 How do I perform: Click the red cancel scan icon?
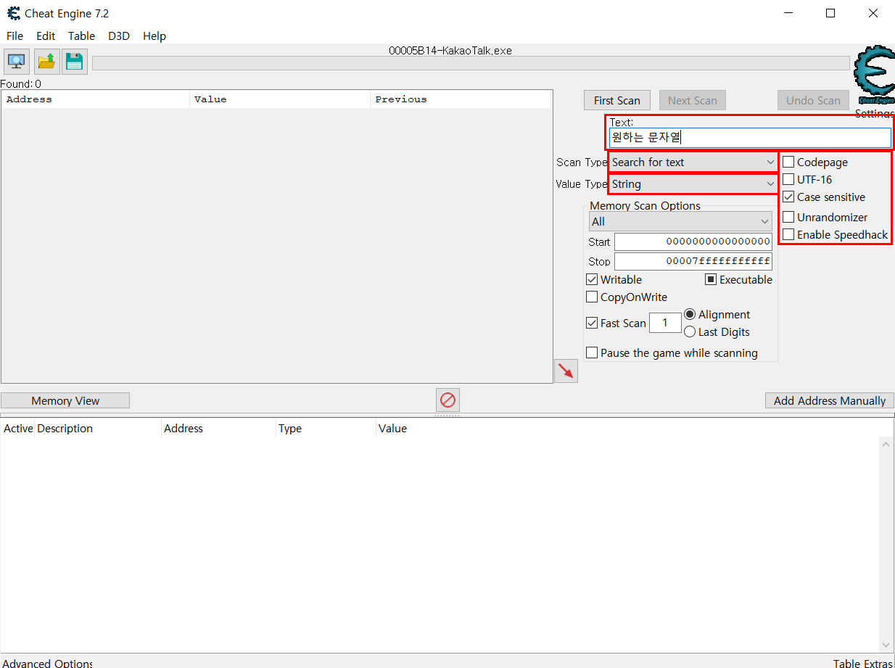pyautogui.click(x=447, y=400)
